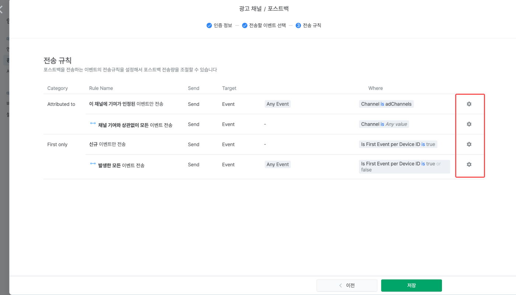The height and width of the screenshot is (295, 516).
Task: Click the 전송할 이벤트 선택 step checkmark icon
Action: coord(244,25)
